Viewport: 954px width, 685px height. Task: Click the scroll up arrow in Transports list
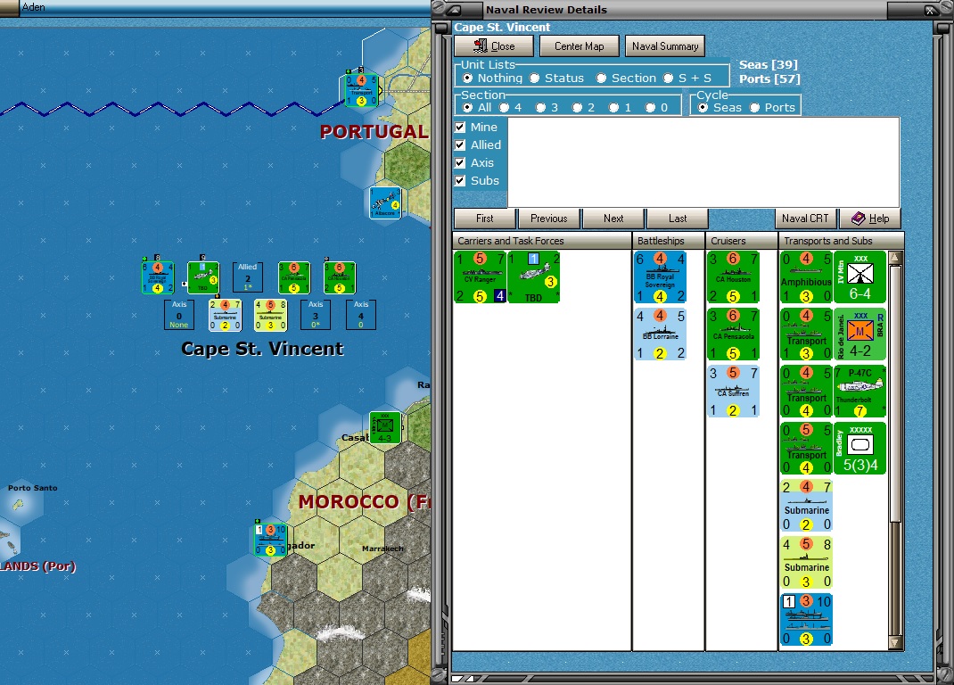tap(895, 258)
